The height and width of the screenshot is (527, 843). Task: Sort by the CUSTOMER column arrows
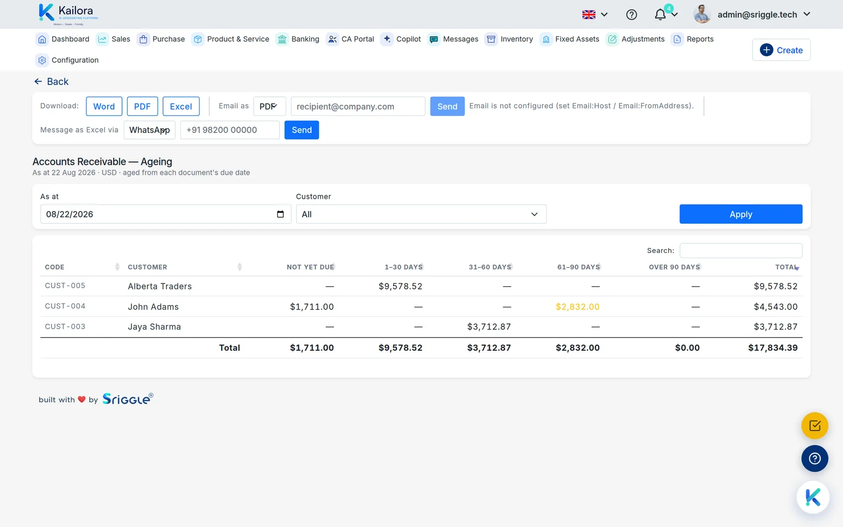click(x=240, y=267)
